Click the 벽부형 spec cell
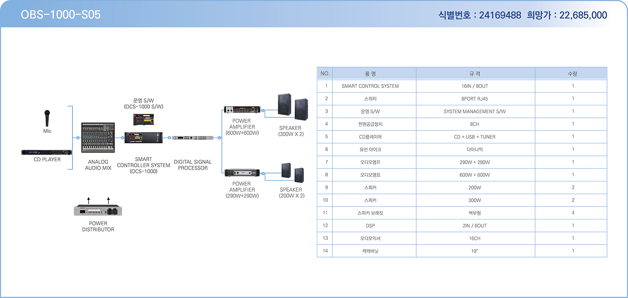The image size is (628, 298). (475, 213)
